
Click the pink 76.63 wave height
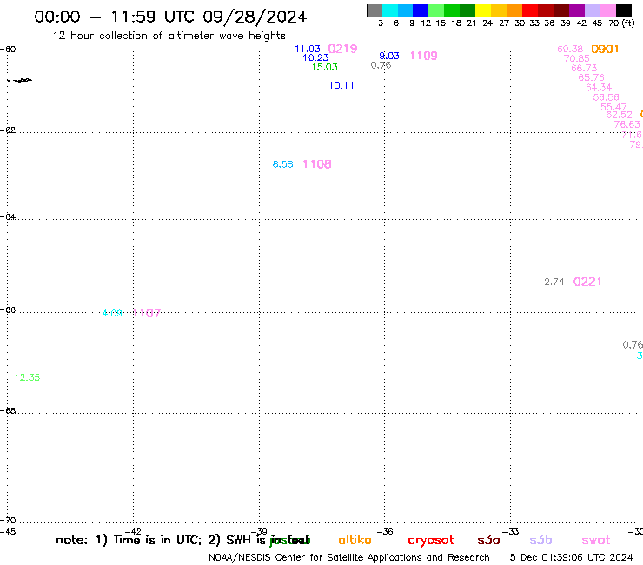point(626,124)
